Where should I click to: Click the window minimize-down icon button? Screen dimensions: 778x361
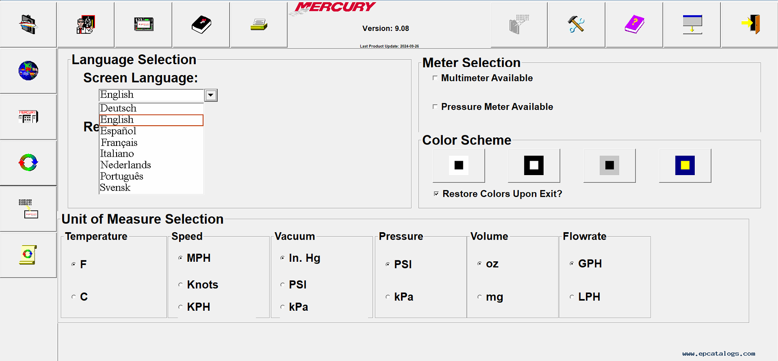(x=692, y=24)
